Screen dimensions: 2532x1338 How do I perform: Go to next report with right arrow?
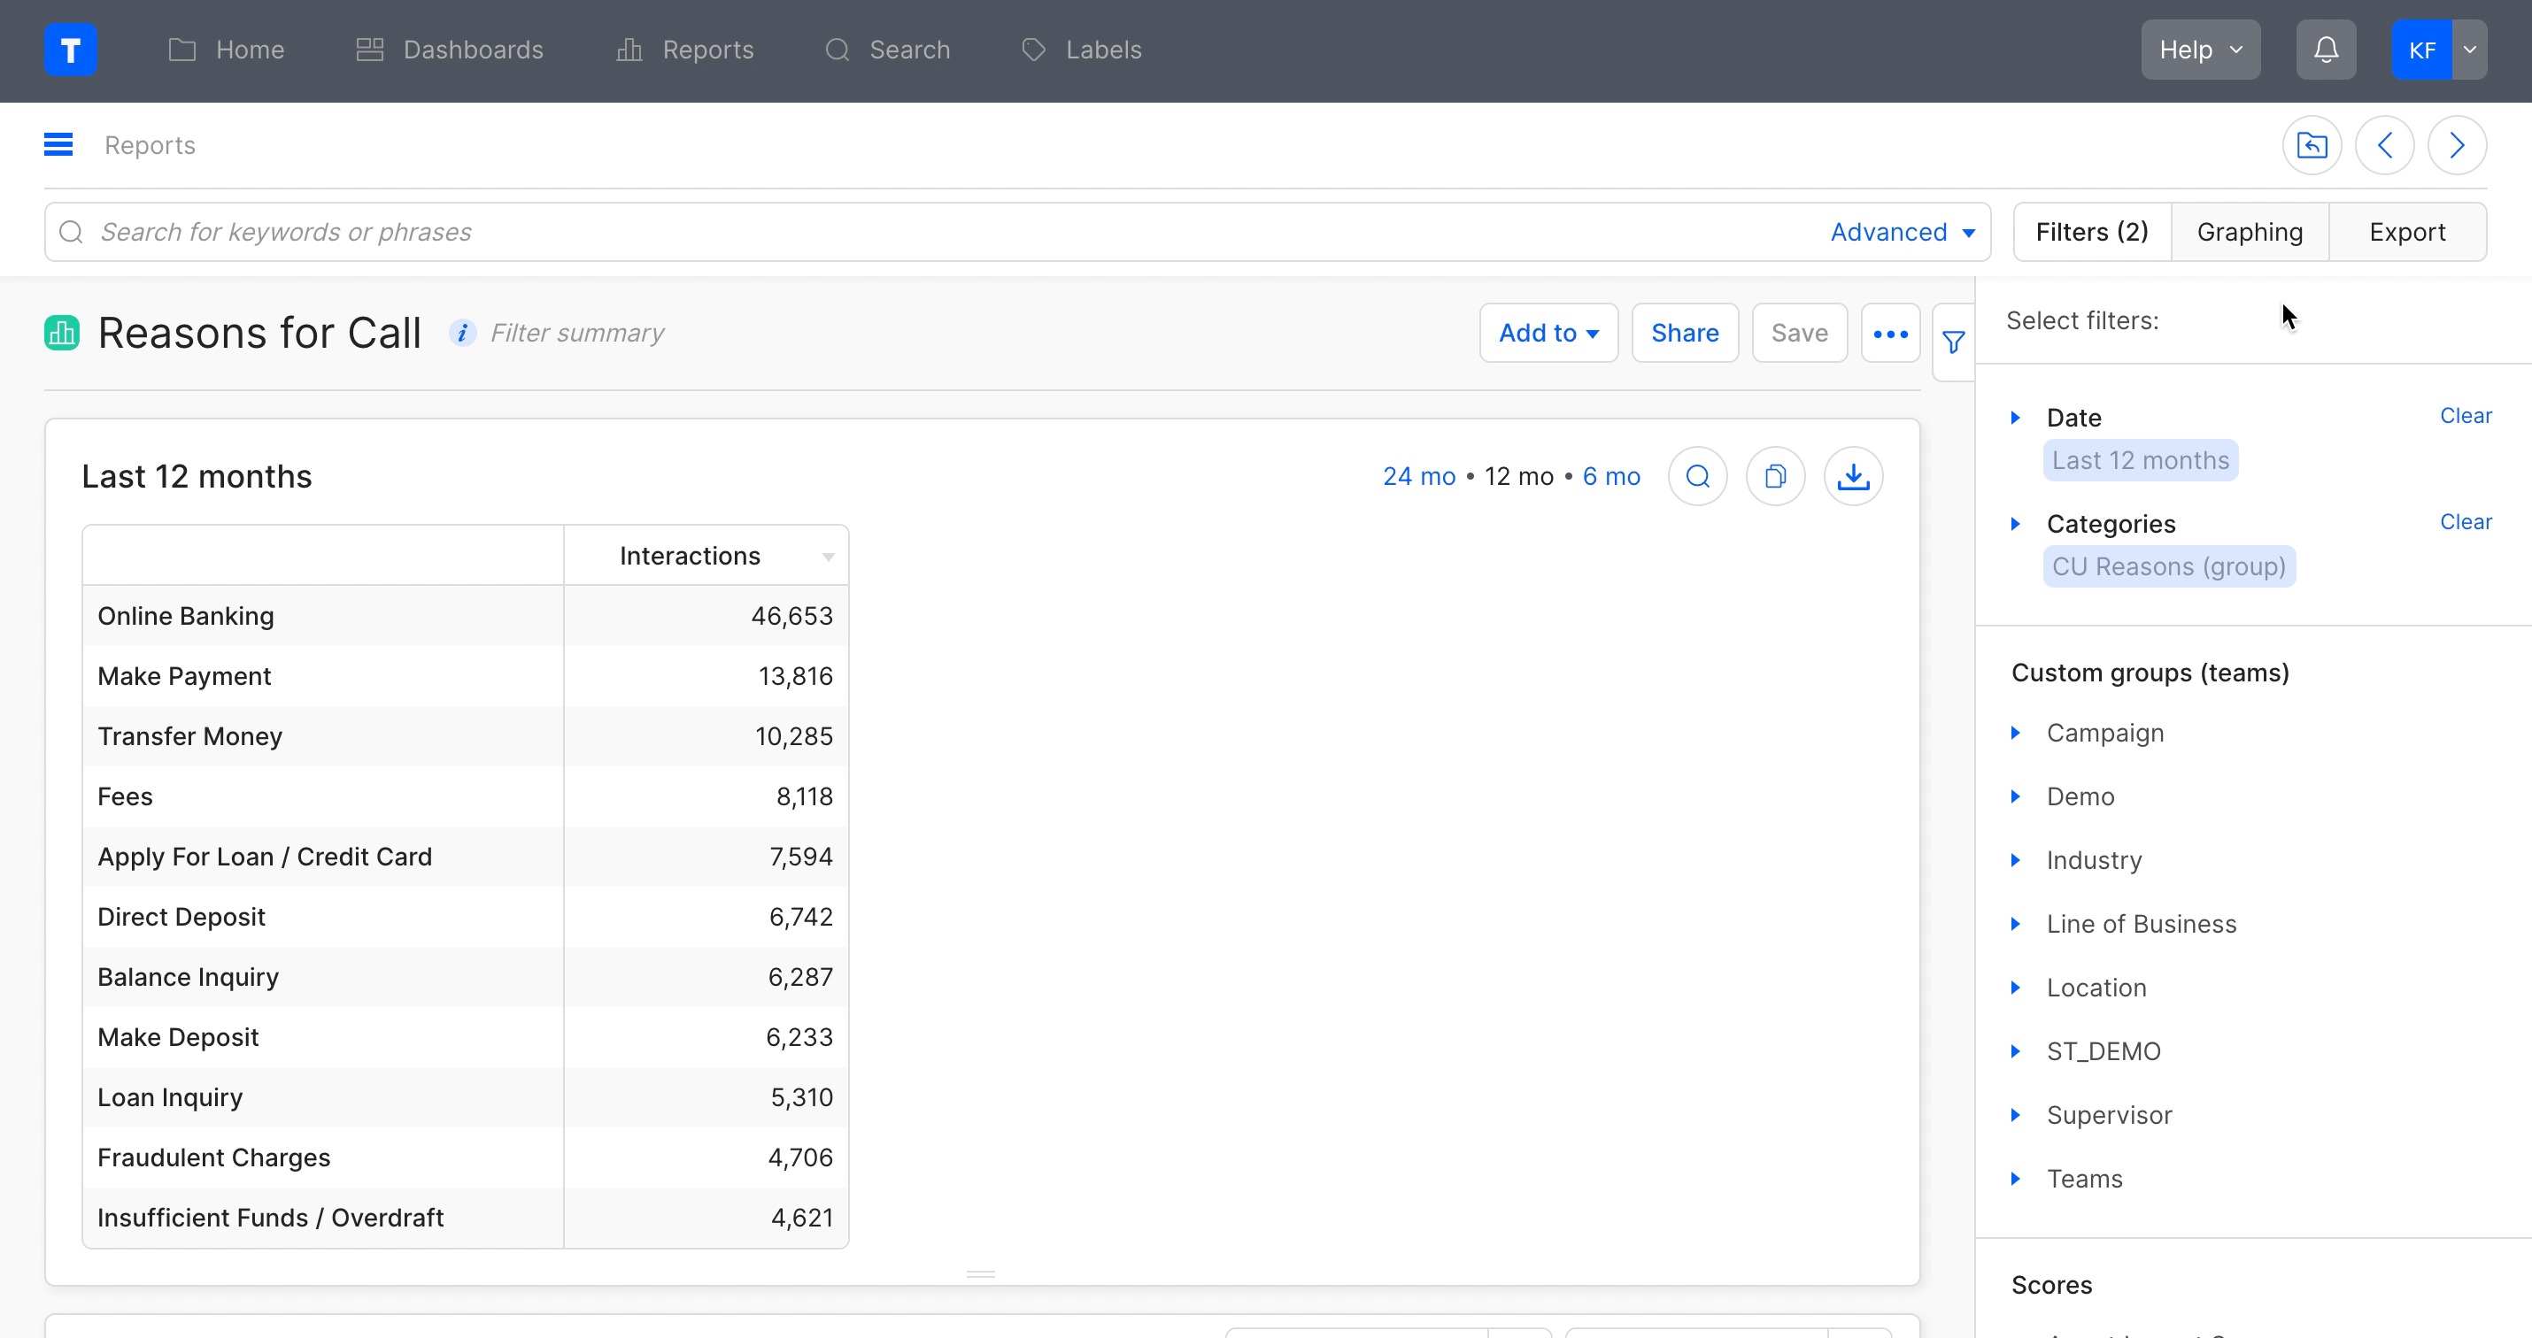pyautogui.click(x=2457, y=145)
